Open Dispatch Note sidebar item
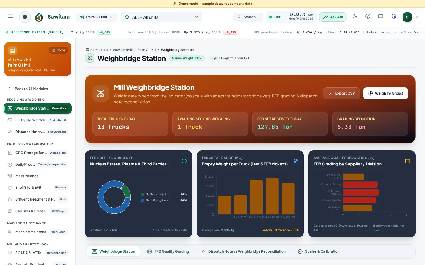Viewport: 425px width, 265px height. [37, 132]
